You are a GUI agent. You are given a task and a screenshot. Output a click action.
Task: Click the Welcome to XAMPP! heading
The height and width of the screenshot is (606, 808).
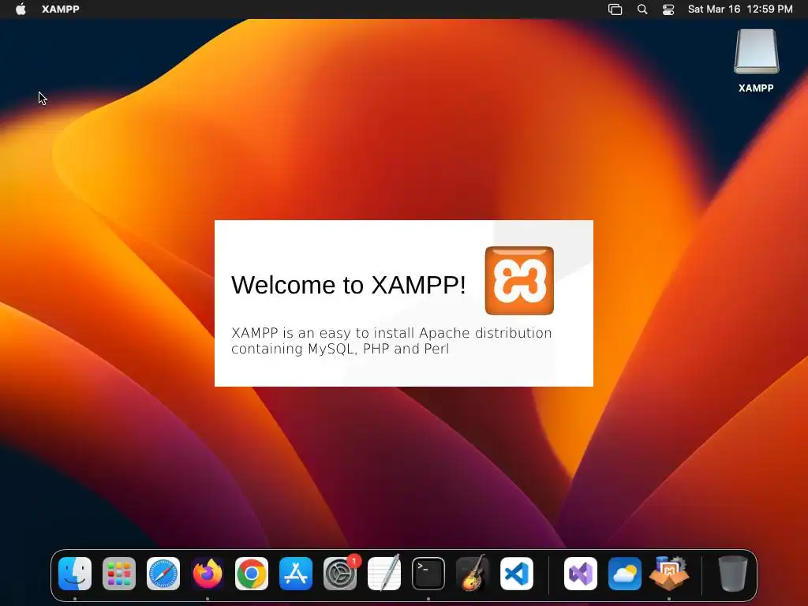tap(348, 285)
